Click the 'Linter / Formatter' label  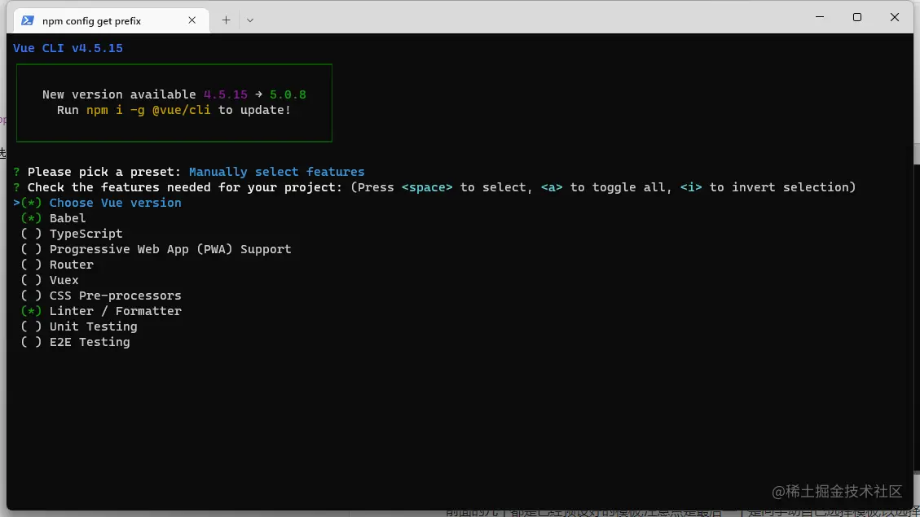click(116, 311)
